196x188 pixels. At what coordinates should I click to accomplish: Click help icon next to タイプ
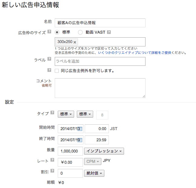(52, 113)
